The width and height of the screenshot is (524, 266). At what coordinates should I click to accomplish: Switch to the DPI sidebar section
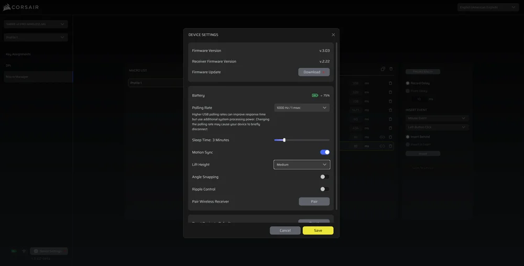(8, 65)
